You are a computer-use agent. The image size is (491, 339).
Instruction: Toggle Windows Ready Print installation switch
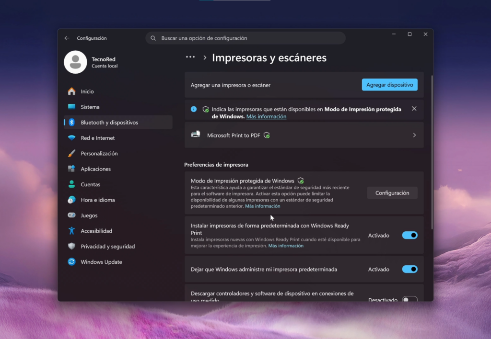pyautogui.click(x=410, y=235)
